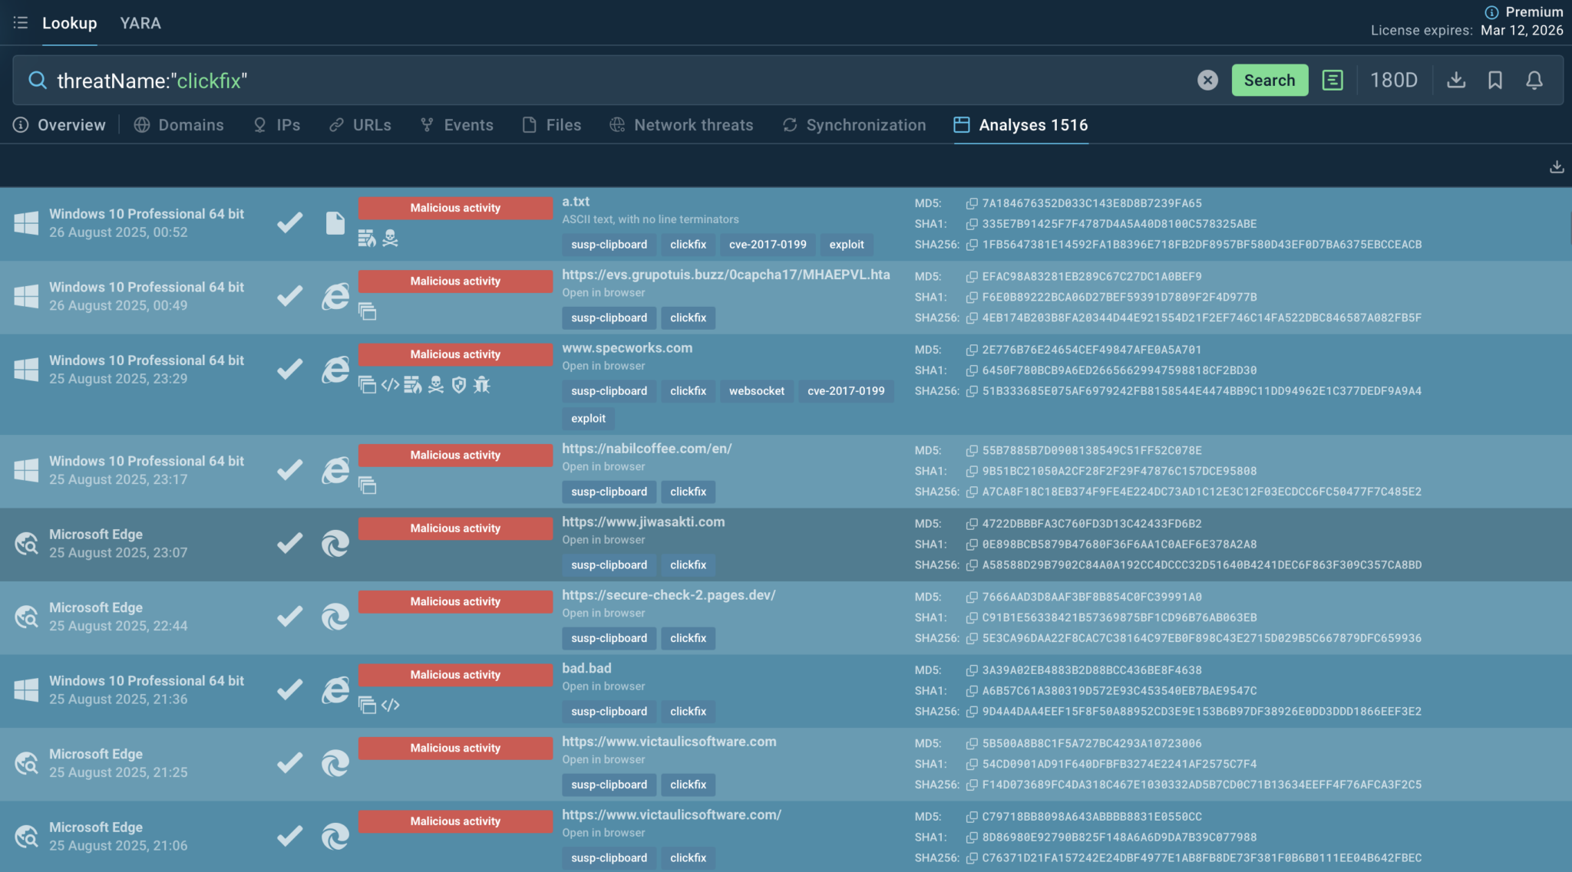Click the Premium info icon
Viewport: 1572px width, 872px height.
1491,12
